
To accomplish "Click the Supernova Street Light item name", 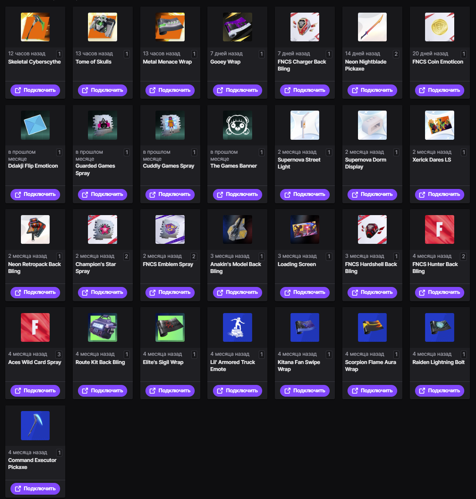I will pos(299,163).
